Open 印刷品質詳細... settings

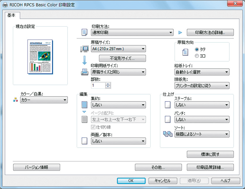pos(210,167)
